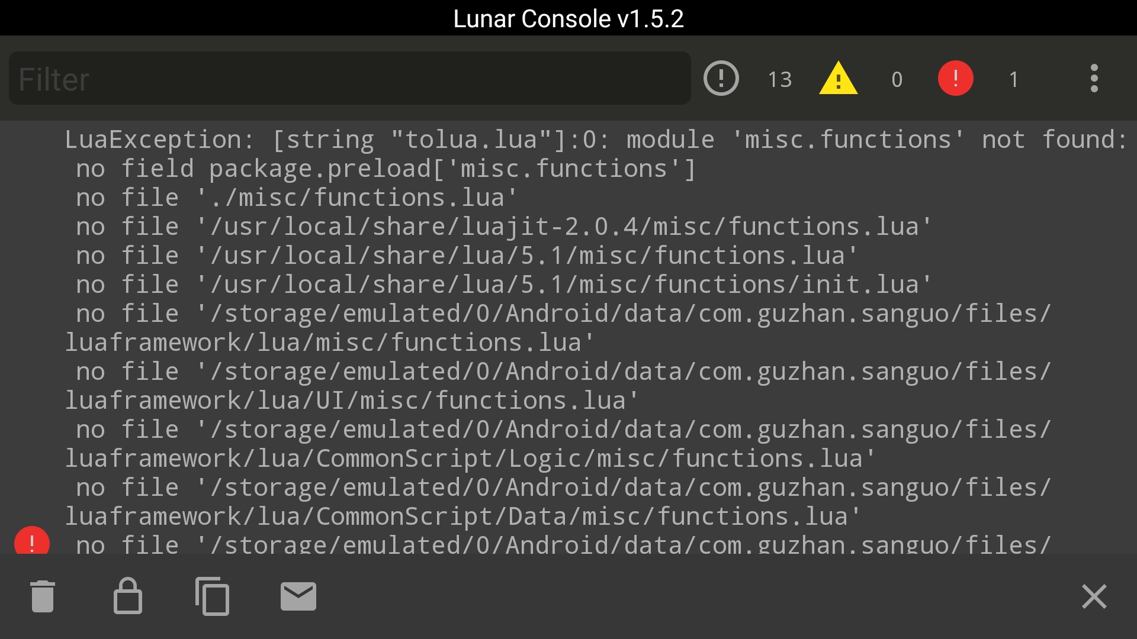Click the CommonScript/Logic path line
Viewport: 1137px width, 639px height.
(558, 444)
